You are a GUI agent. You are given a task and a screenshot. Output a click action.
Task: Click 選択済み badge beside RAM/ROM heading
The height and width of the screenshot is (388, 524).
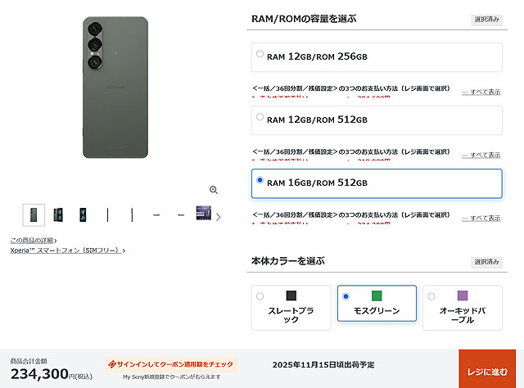(486, 20)
